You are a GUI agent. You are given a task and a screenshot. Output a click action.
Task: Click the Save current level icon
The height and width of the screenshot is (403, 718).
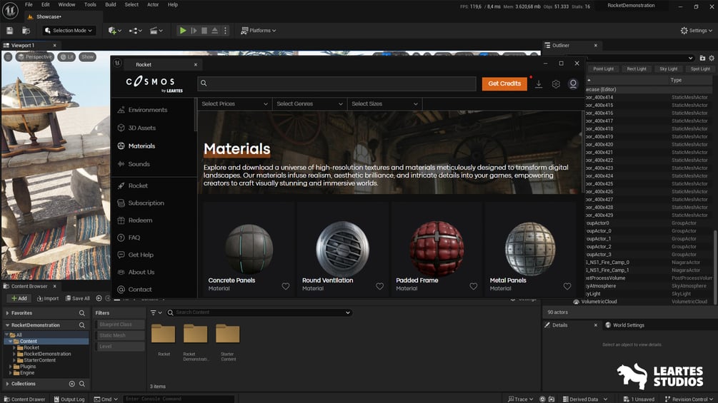pyautogui.click(x=9, y=31)
